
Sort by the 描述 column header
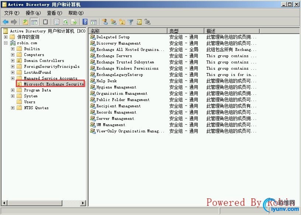pos(232,31)
